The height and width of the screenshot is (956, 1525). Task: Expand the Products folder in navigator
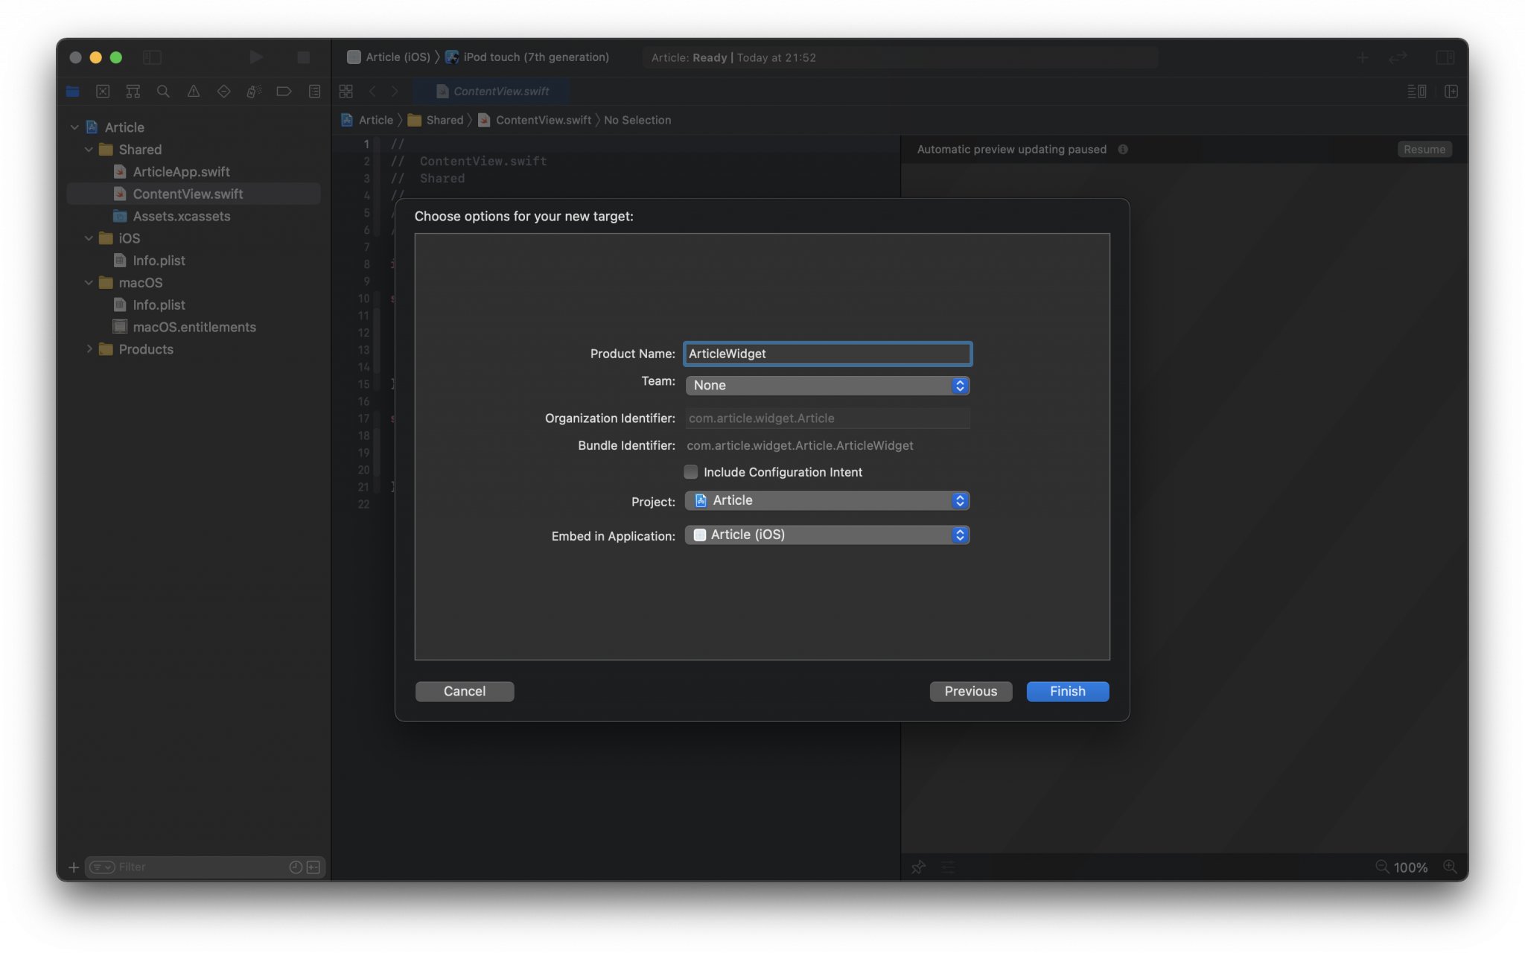(88, 349)
